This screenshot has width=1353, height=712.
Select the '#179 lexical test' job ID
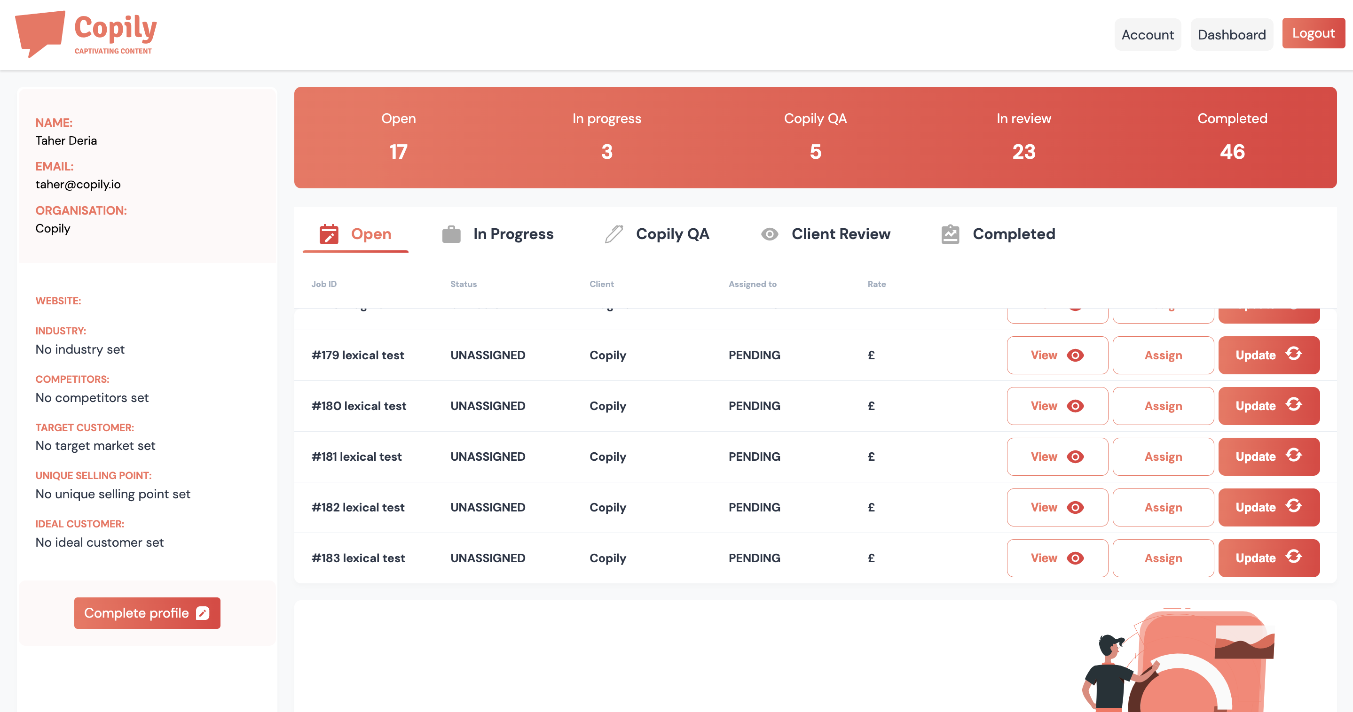click(358, 355)
